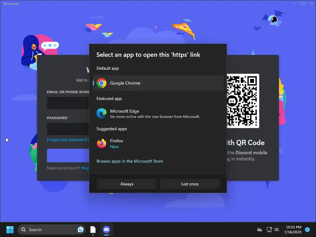Close the Discord window
The image size is (316, 237).
click(x=312, y=3)
